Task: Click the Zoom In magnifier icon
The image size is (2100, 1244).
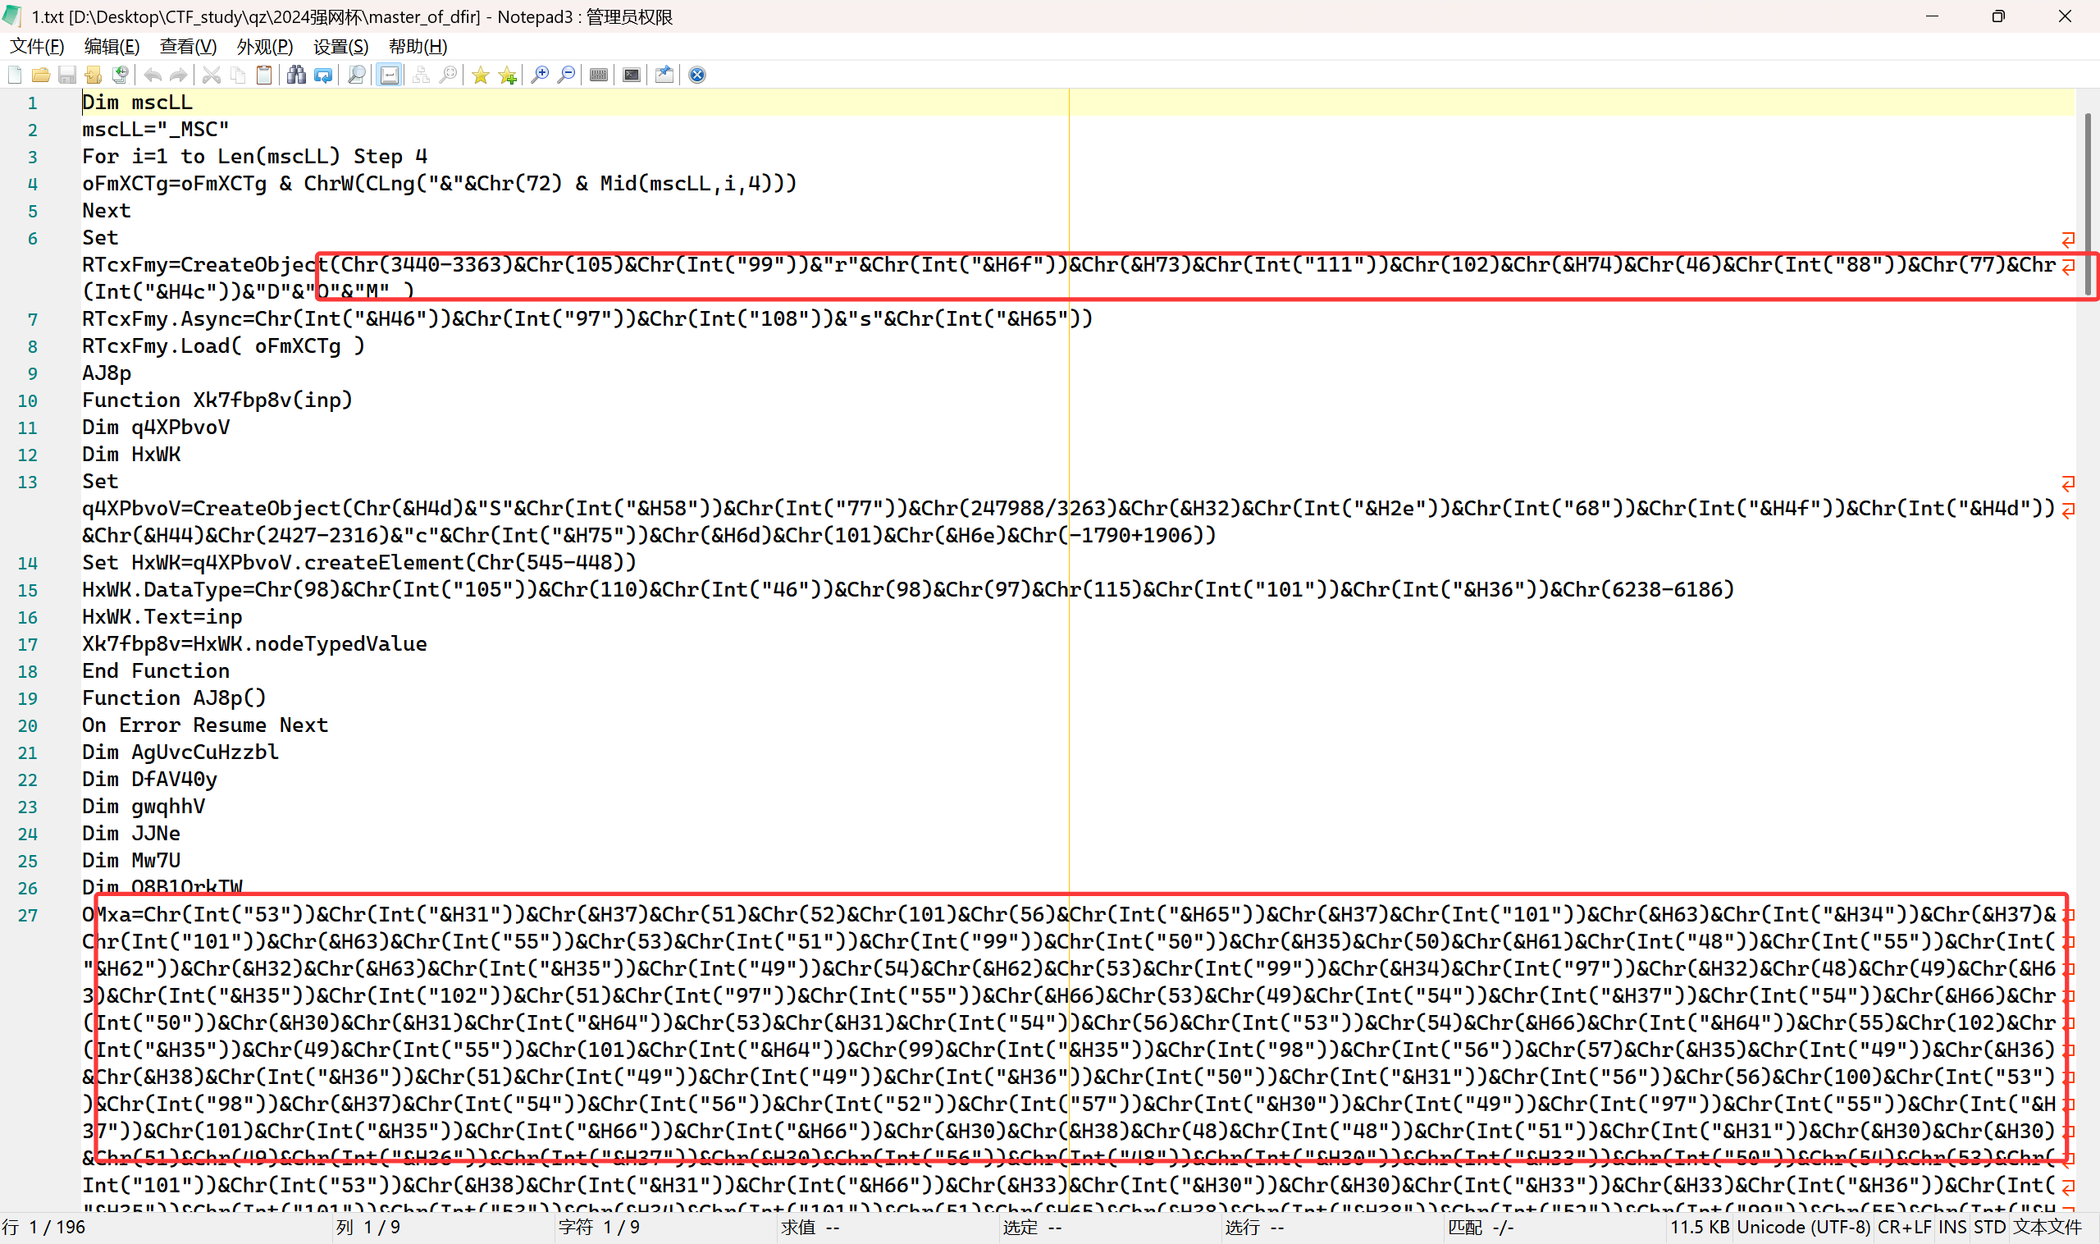Action: pyautogui.click(x=541, y=75)
